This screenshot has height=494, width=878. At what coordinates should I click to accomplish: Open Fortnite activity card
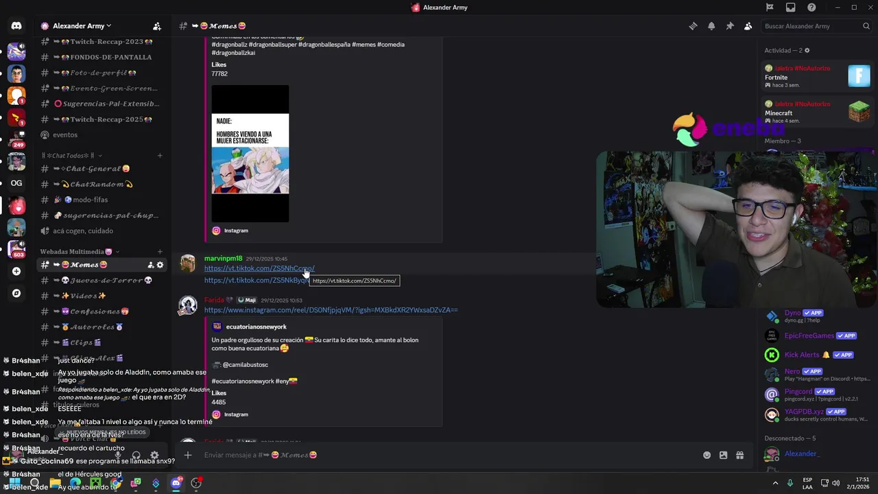(818, 76)
